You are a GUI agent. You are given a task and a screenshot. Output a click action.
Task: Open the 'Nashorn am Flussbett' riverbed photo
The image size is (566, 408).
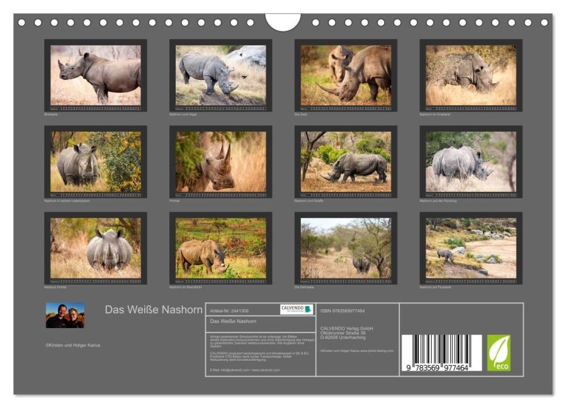tap(471, 248)
